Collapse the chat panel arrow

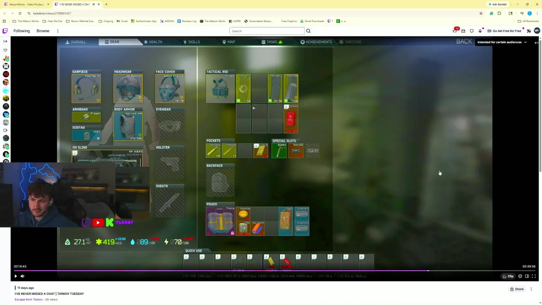click(536, 42)
